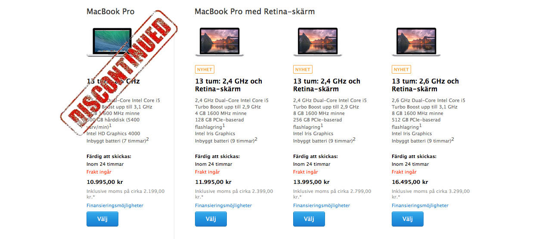Open Finansieringsmöjligheter under 16.495,00 kr model
551x239 pixels.
420,205
